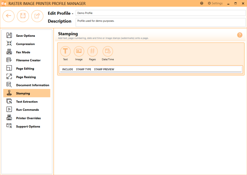Maximize the Profile Manager window

click(235, 3)
